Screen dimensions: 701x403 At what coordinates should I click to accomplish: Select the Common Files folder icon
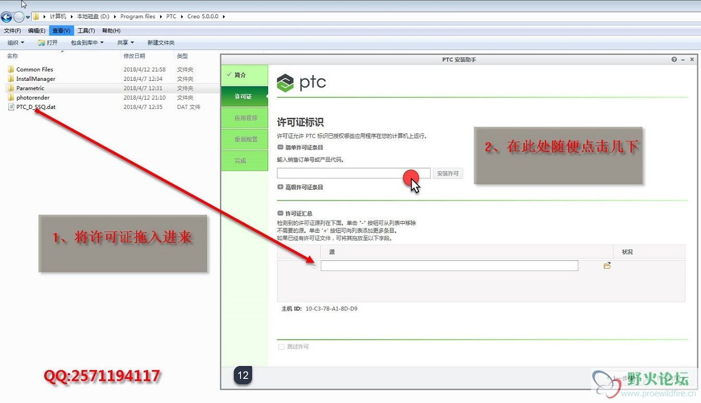(11, 69)
